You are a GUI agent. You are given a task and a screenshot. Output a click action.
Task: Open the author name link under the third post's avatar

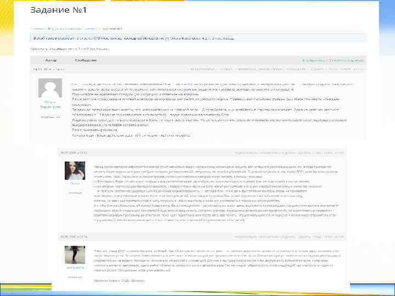point(75,267)
